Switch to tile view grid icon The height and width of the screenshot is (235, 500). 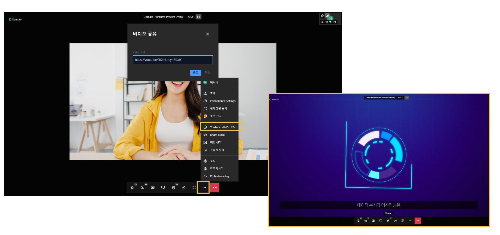click(194, 188)
